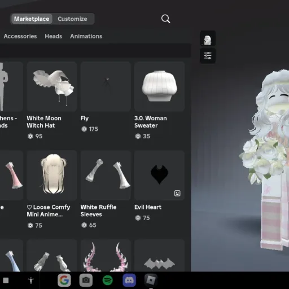
Task: Open the White Ruffle Sleeves item
Action: (x=106, y=176)
